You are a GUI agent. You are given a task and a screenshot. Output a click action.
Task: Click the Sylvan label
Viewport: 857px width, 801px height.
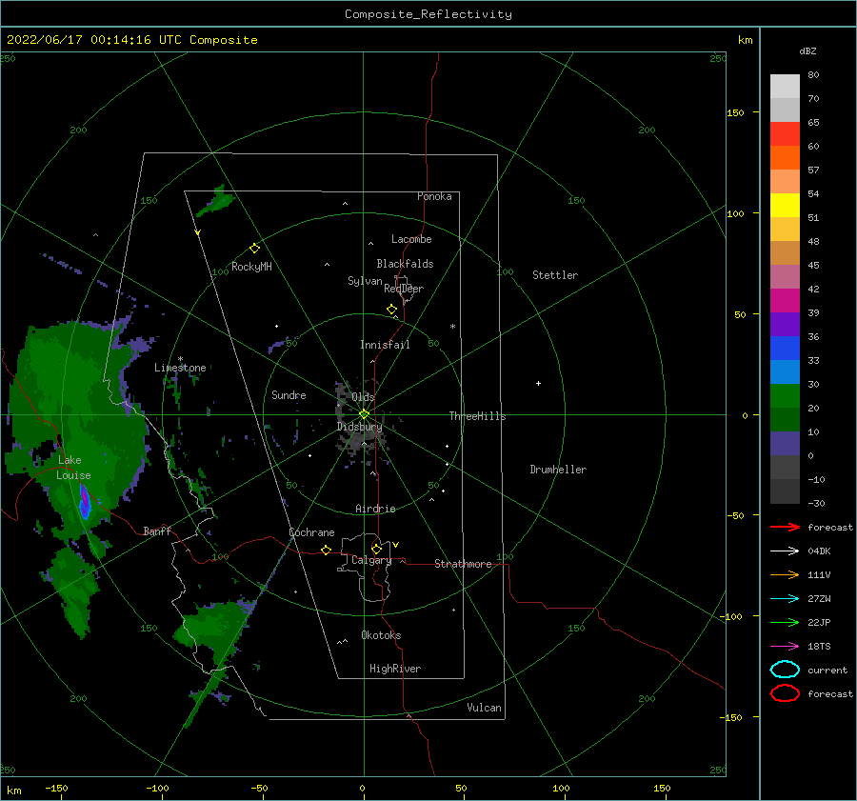click(365, 281)
